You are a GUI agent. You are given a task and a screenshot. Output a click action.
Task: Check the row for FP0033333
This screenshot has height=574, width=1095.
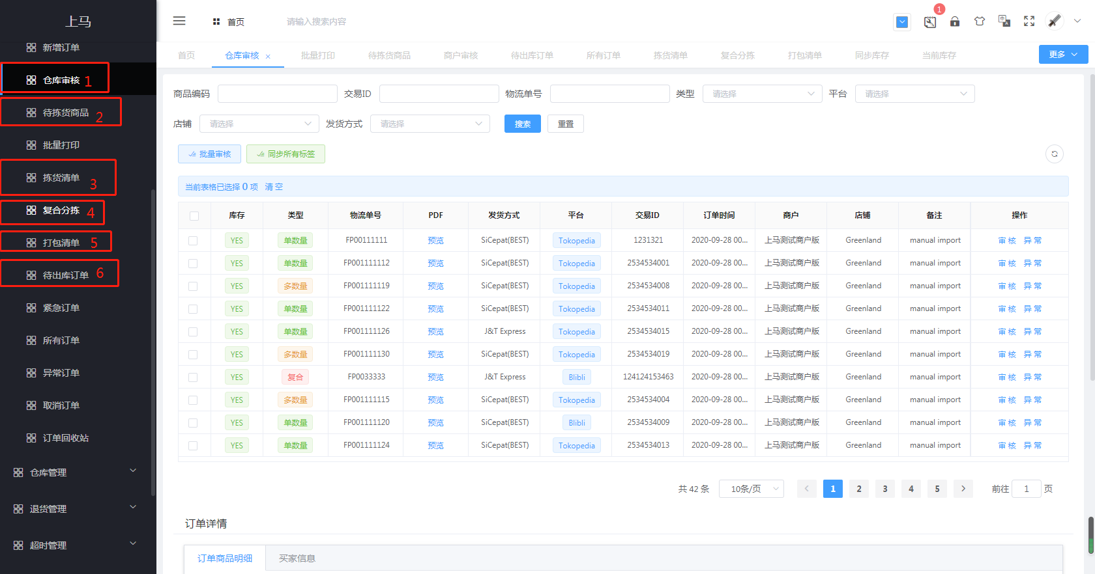point(193,377)
